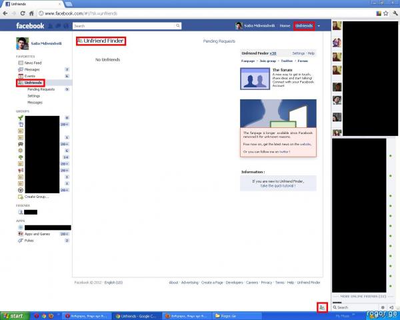
Task: Go back with the browser back arrow
Action: [5, 13]
